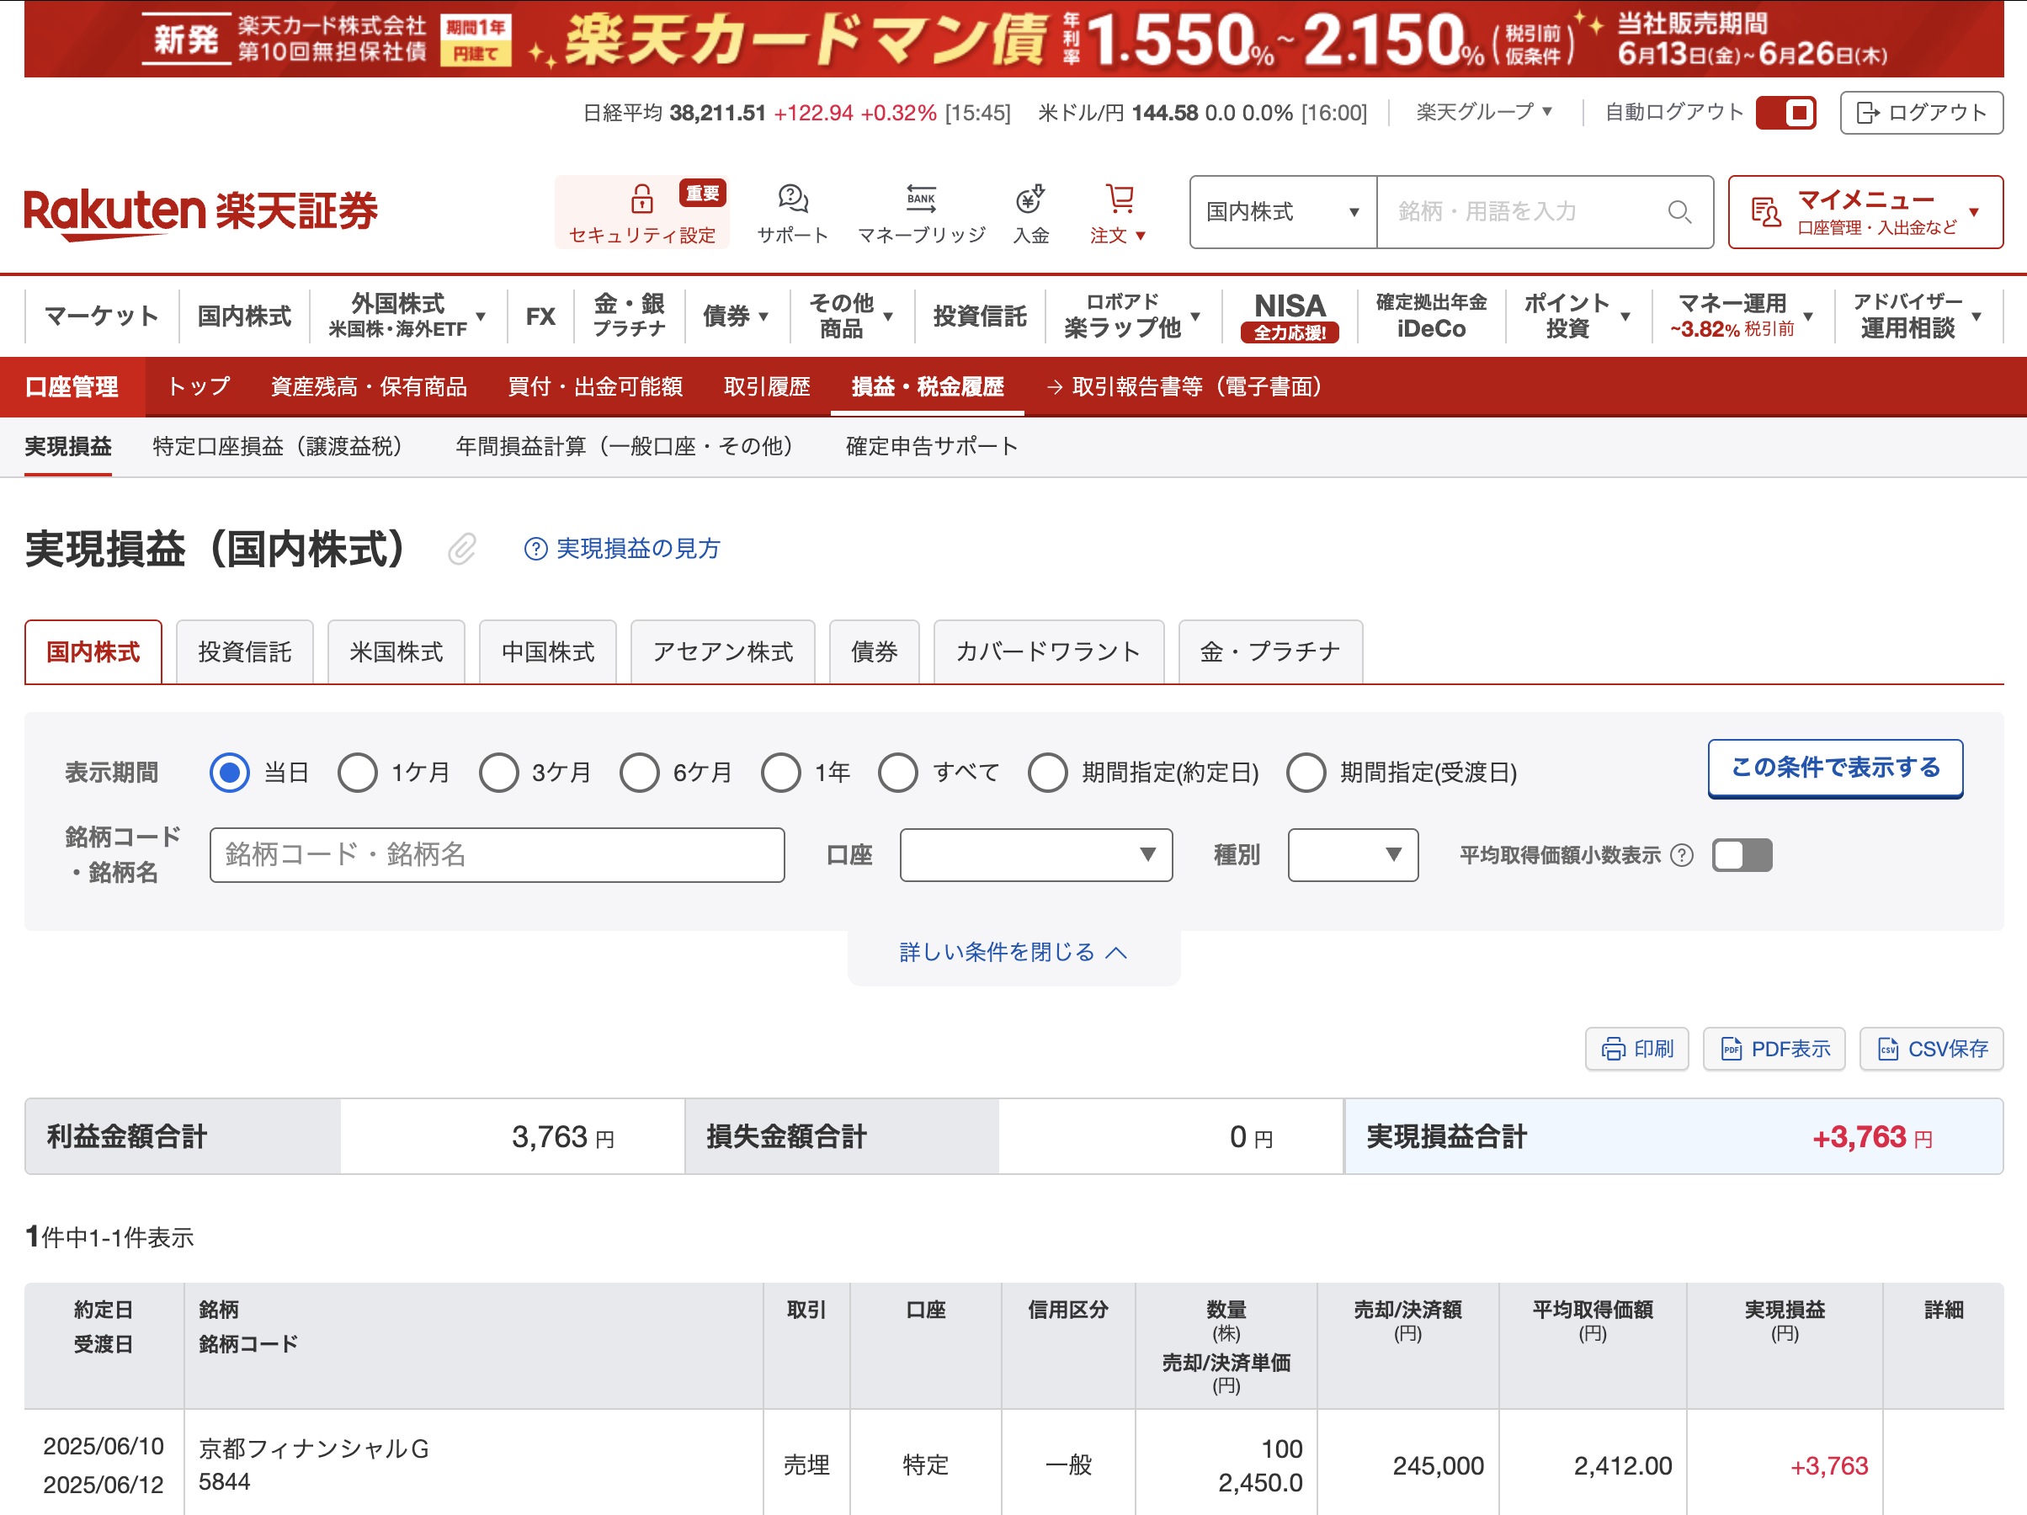Open the 口座 dropdown
The width and height of the screenshot is (2027, 1515).
click(x=1035, y=855)
